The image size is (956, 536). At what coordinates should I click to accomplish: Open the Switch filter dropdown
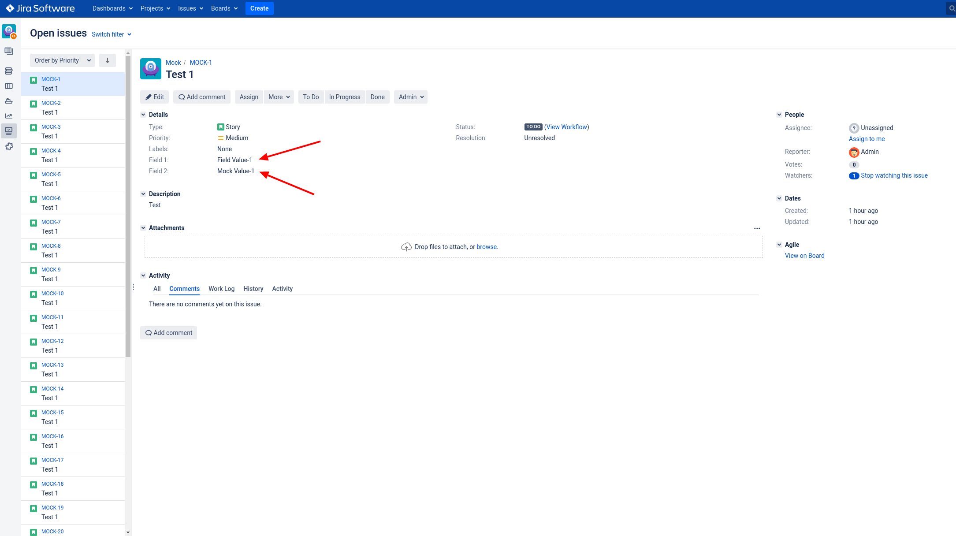click(x=111, y=34)
